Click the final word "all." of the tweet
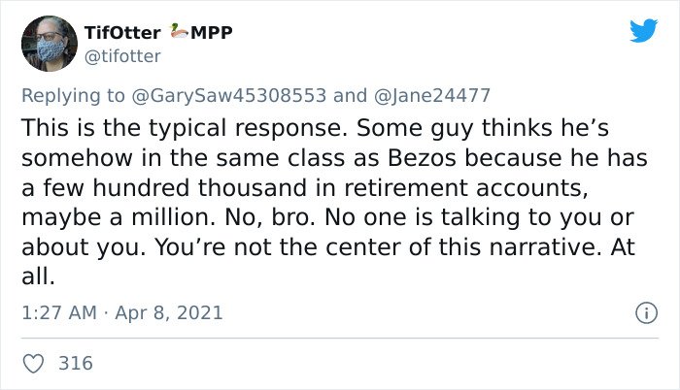This screenshot has height=390, width=680. coord(38,276)
